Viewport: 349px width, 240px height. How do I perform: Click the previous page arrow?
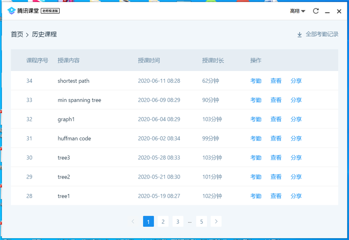coord(133,222)
